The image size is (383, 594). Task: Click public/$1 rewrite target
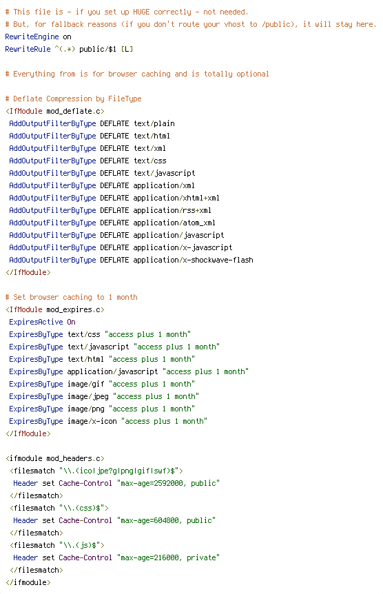pyautogui.click(x=98, y=49)
